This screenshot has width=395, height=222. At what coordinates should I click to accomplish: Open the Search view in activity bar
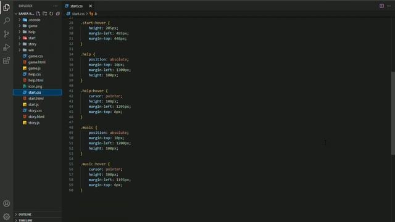pos(7,20)
